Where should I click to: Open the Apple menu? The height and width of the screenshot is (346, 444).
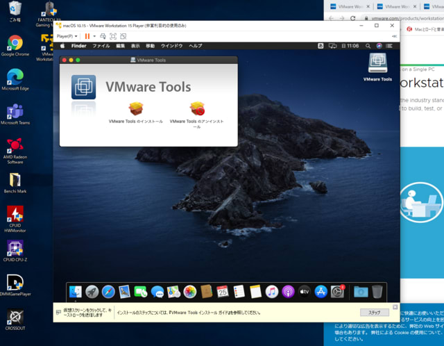coord(62,46)
